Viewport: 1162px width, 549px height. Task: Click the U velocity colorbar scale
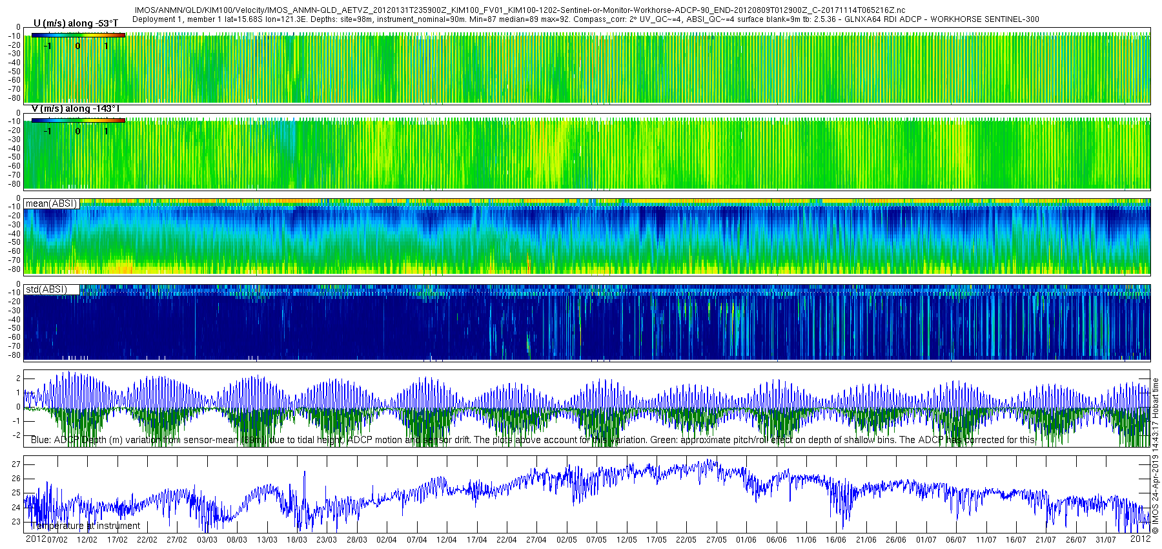click(x=78, y=36)
